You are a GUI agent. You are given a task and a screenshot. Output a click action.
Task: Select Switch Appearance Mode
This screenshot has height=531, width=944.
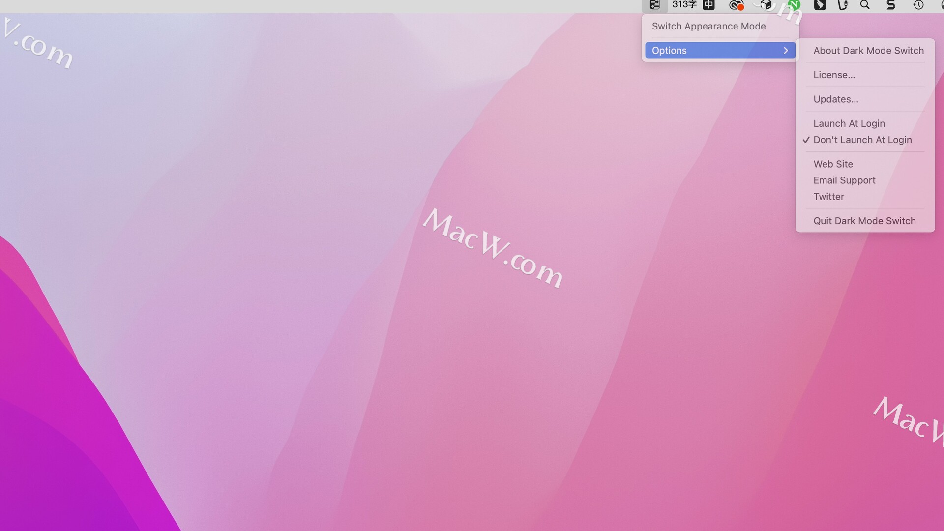point(720,26)
